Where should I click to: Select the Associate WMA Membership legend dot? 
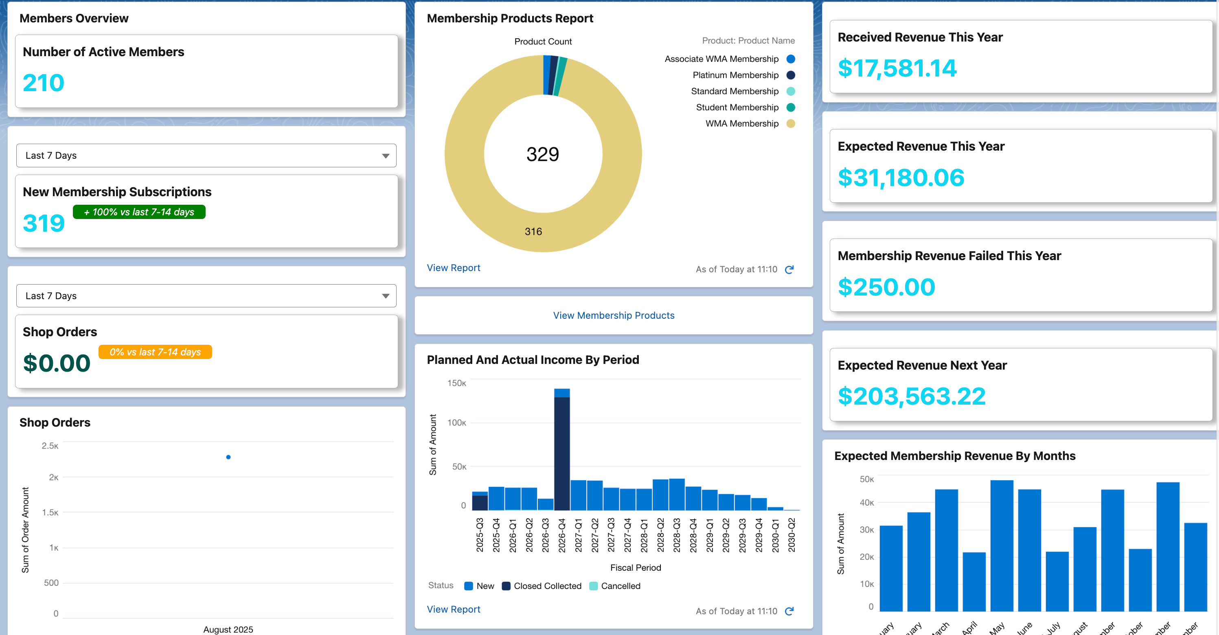[790, 59]
